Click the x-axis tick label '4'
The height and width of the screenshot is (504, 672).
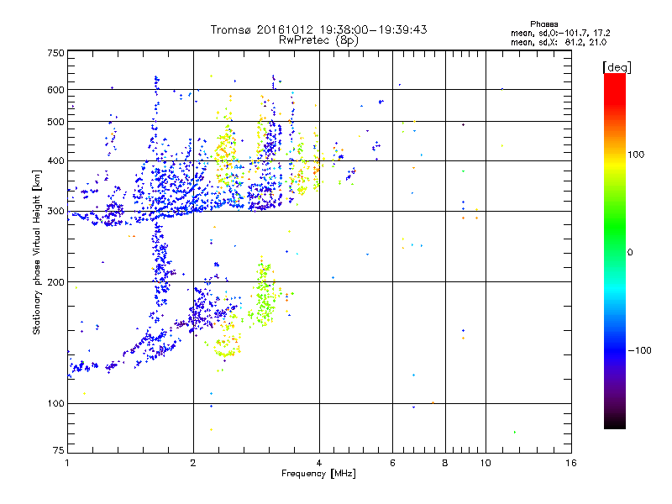point(319,463)
